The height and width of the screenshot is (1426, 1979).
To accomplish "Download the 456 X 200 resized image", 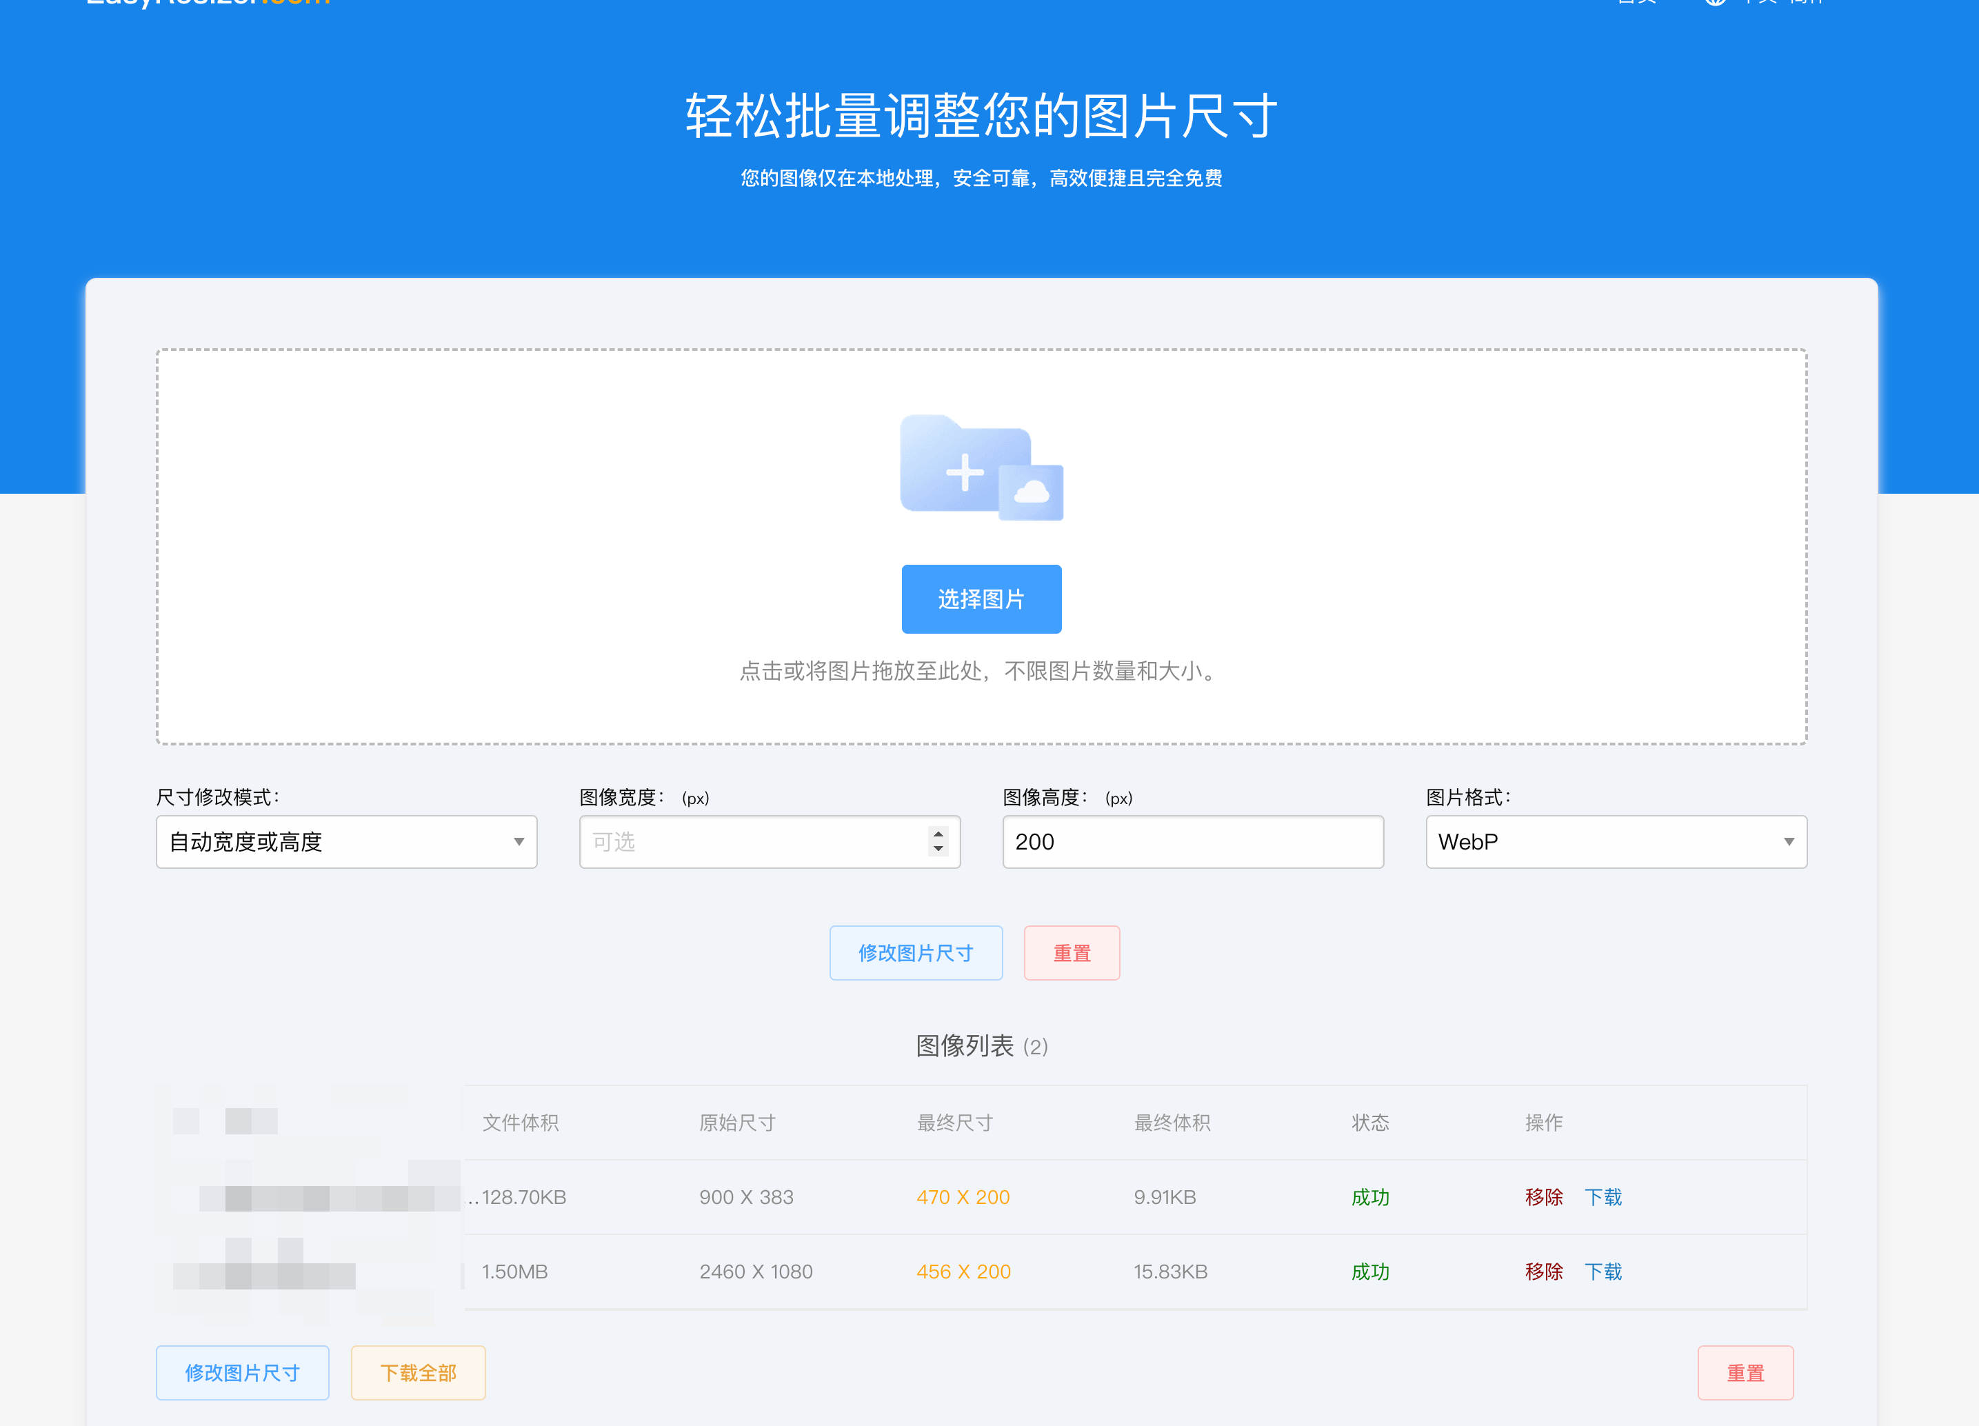I will point(1603,1272).
